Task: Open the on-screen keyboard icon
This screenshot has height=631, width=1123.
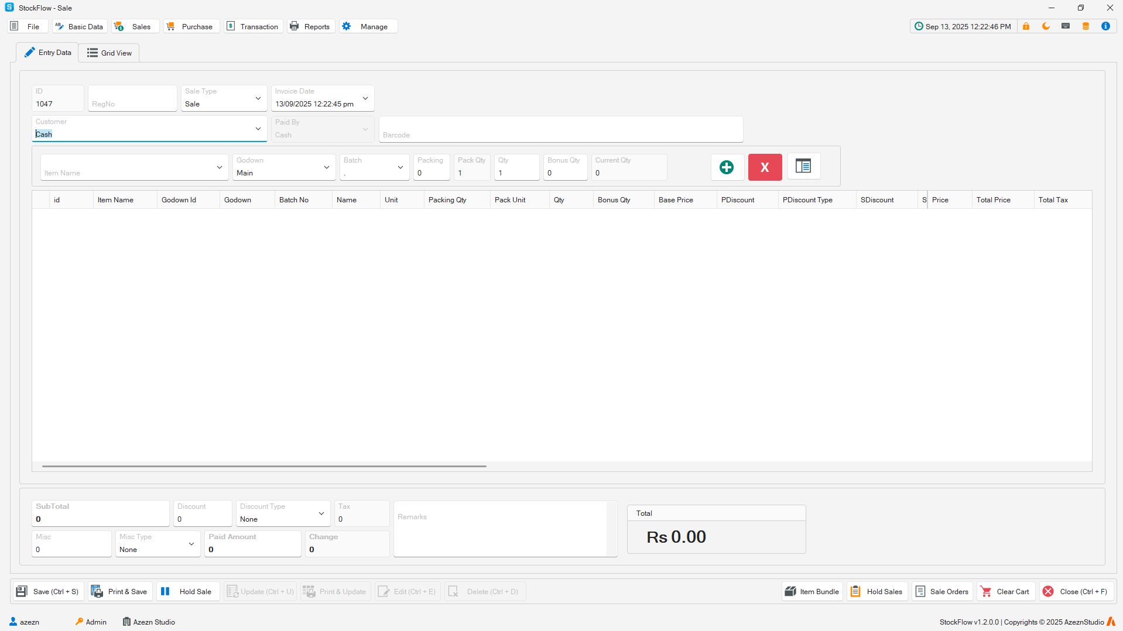Action: point(1066,26)
